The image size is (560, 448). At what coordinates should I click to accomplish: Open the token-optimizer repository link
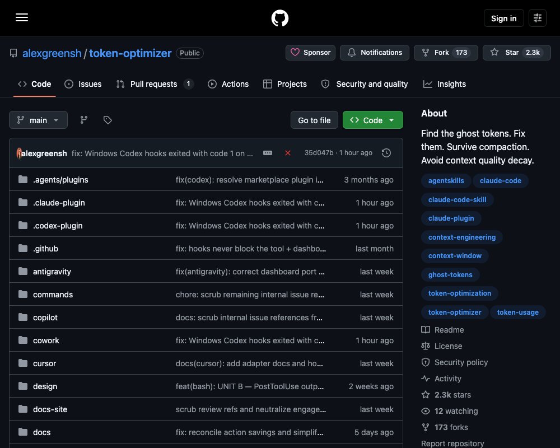pyautogui.click(x=130, y=53)
